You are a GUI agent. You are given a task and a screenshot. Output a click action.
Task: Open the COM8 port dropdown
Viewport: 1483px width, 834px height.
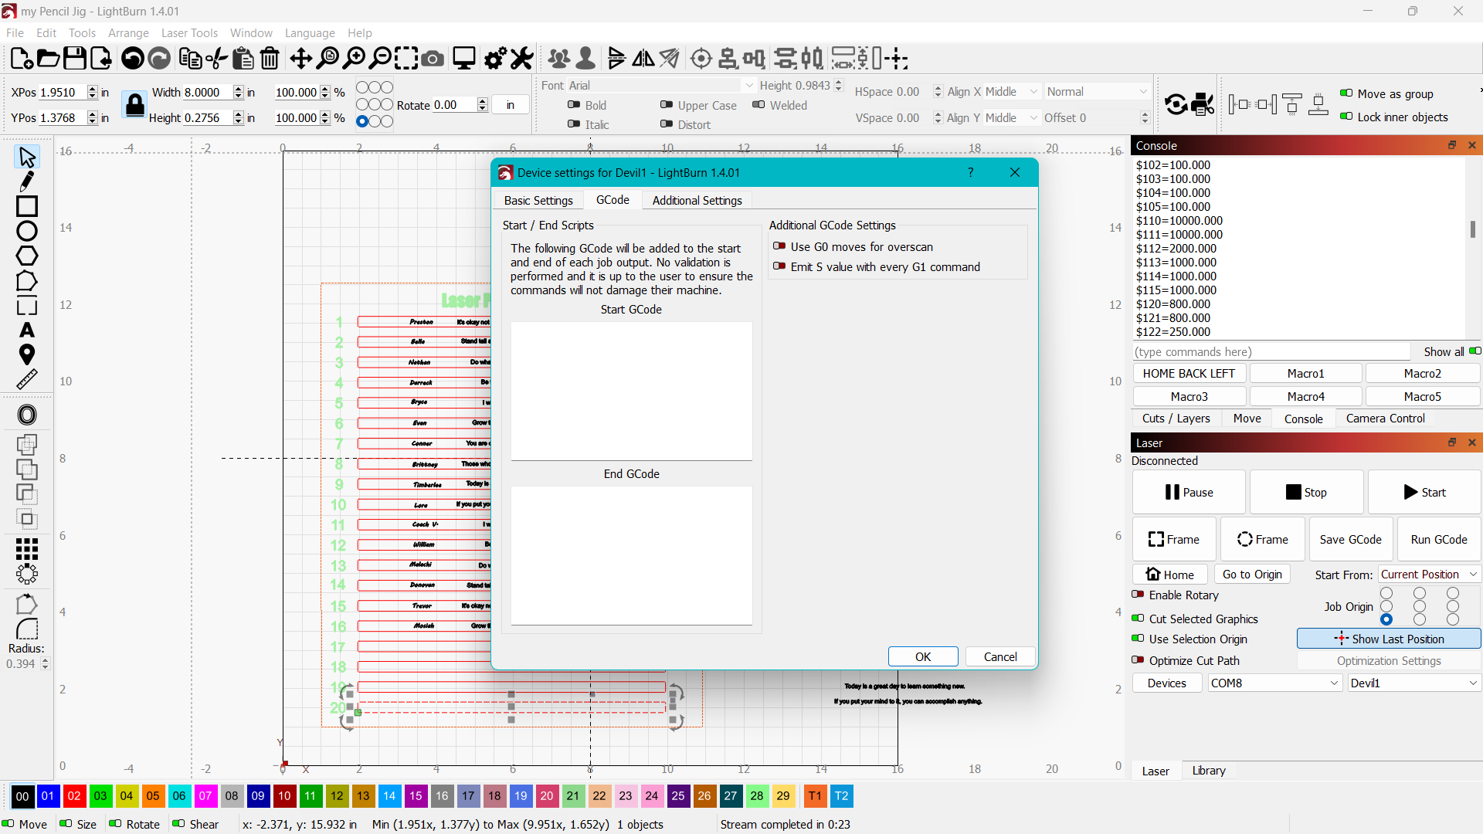coord(1274,683)
